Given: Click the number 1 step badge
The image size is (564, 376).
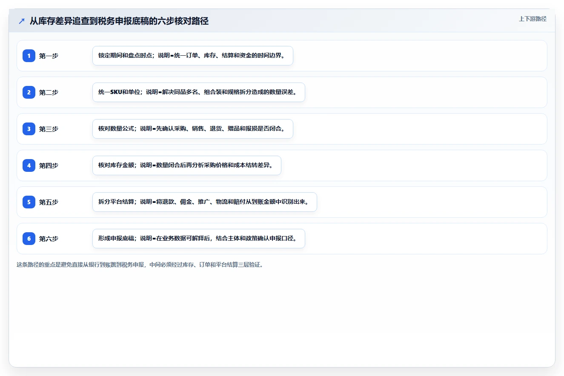Looking at the screenshot, I should coord(29,55).
